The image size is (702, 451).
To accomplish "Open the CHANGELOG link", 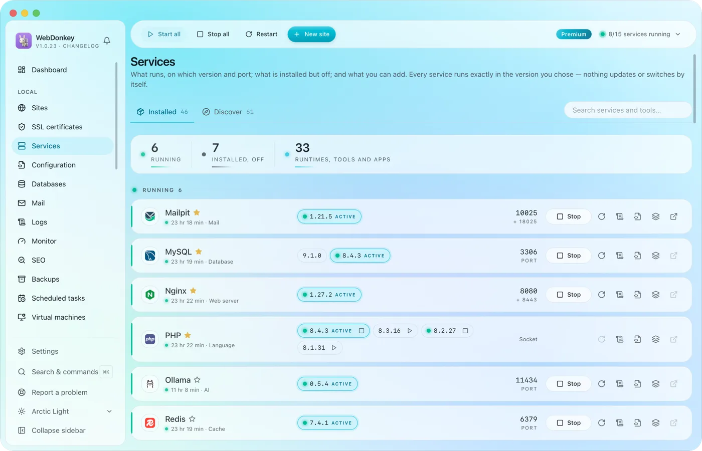I will pyautogui.click(x=81, y=46).
